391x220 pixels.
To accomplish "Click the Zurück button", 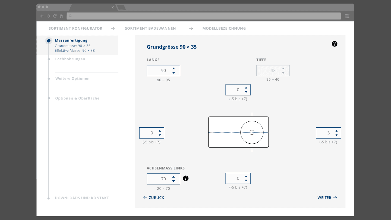I will tap(154, 198).
